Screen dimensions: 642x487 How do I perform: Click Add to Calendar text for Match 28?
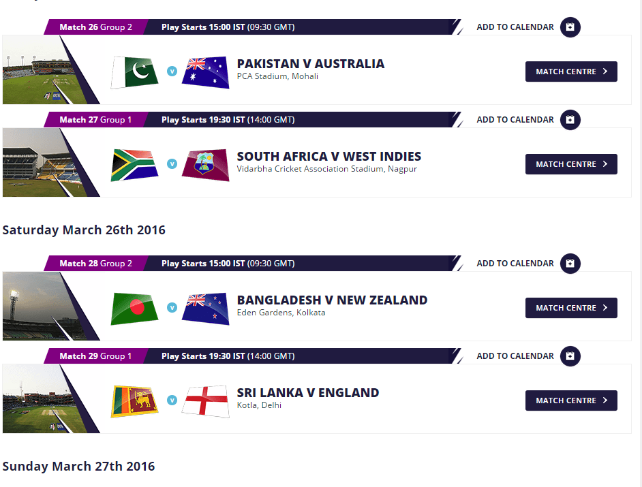(x=515, y=264)
